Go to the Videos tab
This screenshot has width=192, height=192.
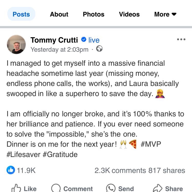pyautogui.click(x=129, y=14)
